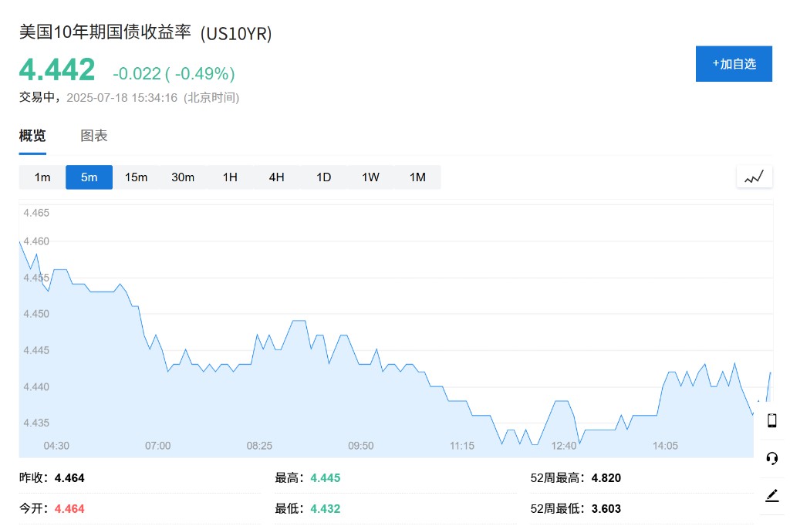
Task: Show the 1D daily chart
Action: [x=324, y=177]
